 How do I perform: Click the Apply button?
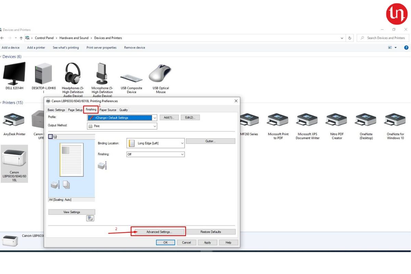(208, 242)
